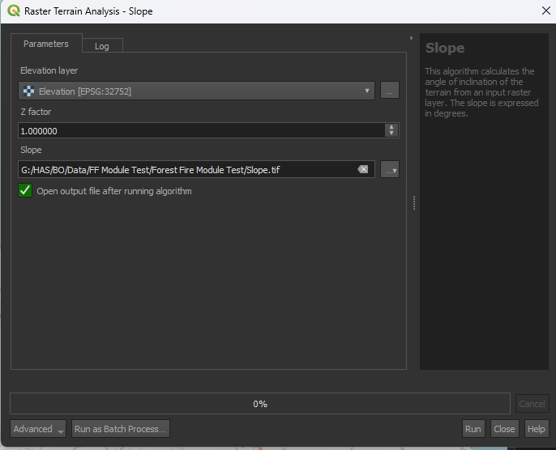
Task: Click the QGIS logo in title bar
Action: click(13, 11)
